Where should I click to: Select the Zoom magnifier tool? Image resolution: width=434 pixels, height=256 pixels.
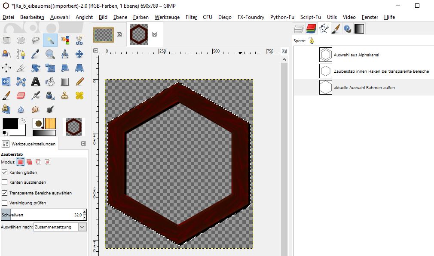pyautogui.click(x=50, y=54)
